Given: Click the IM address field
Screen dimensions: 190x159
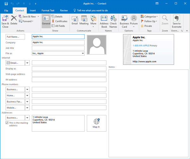Looking at the screenshot, I should click(x=69, y=79).
